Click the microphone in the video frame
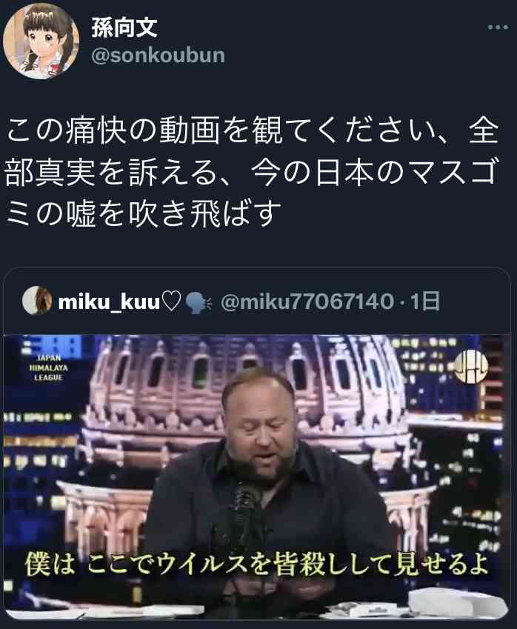517x629 pixels. [244, 509]
